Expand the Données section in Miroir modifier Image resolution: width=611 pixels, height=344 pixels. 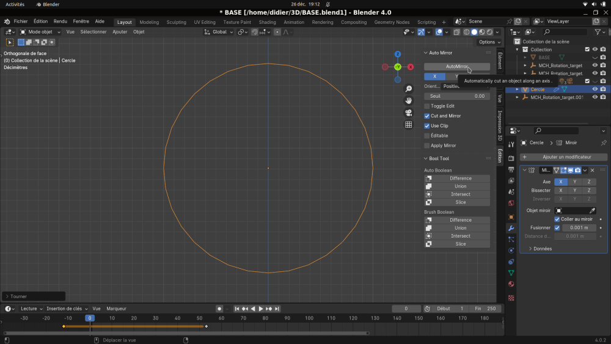[x=540, y=249]
